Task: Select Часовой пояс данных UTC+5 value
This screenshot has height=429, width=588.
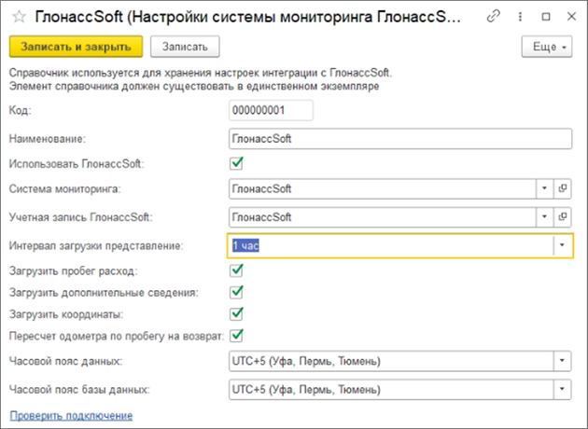Action: point(306,361)
